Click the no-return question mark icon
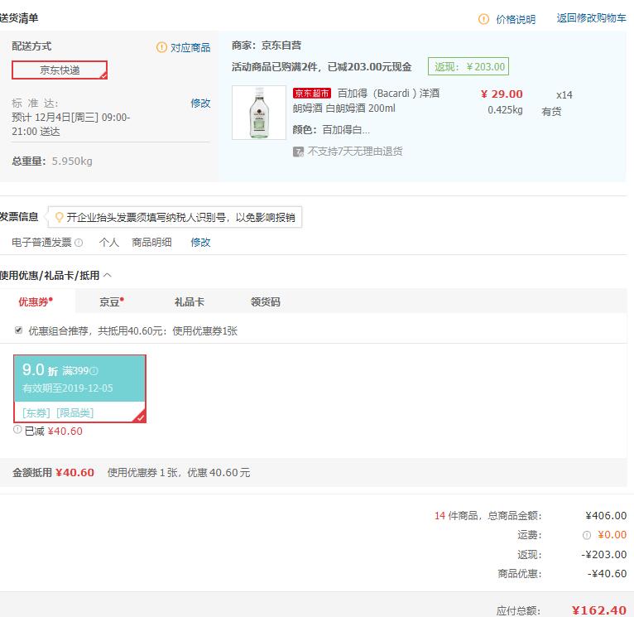Viewport: 634px width, 617px height. (x=298, y=152)
